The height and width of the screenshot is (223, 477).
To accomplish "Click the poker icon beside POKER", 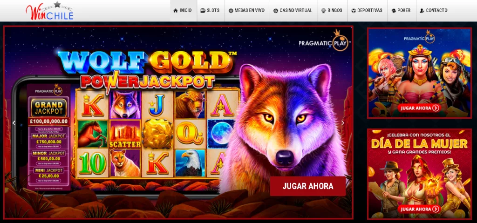I will coord(394,11).
